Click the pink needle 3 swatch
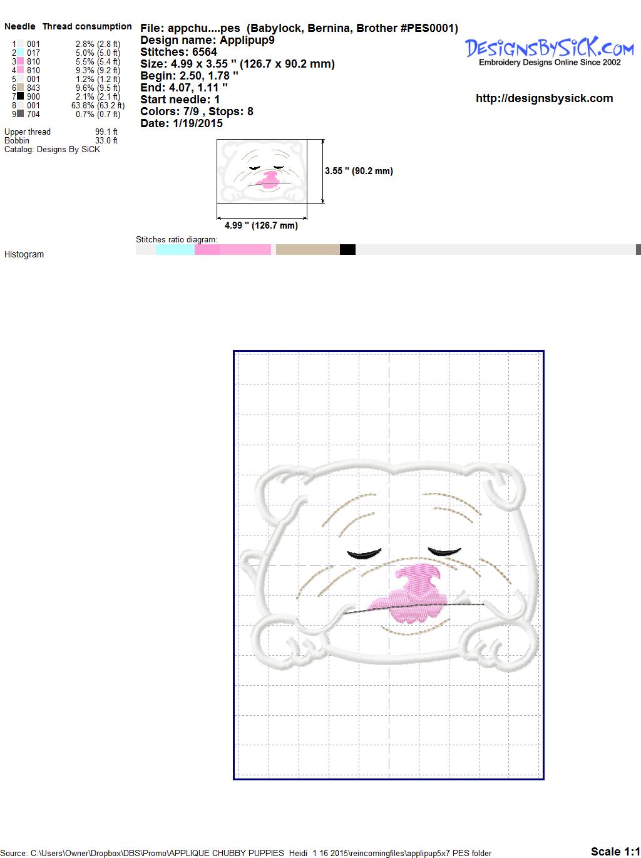641x858 pixels. 21,62
